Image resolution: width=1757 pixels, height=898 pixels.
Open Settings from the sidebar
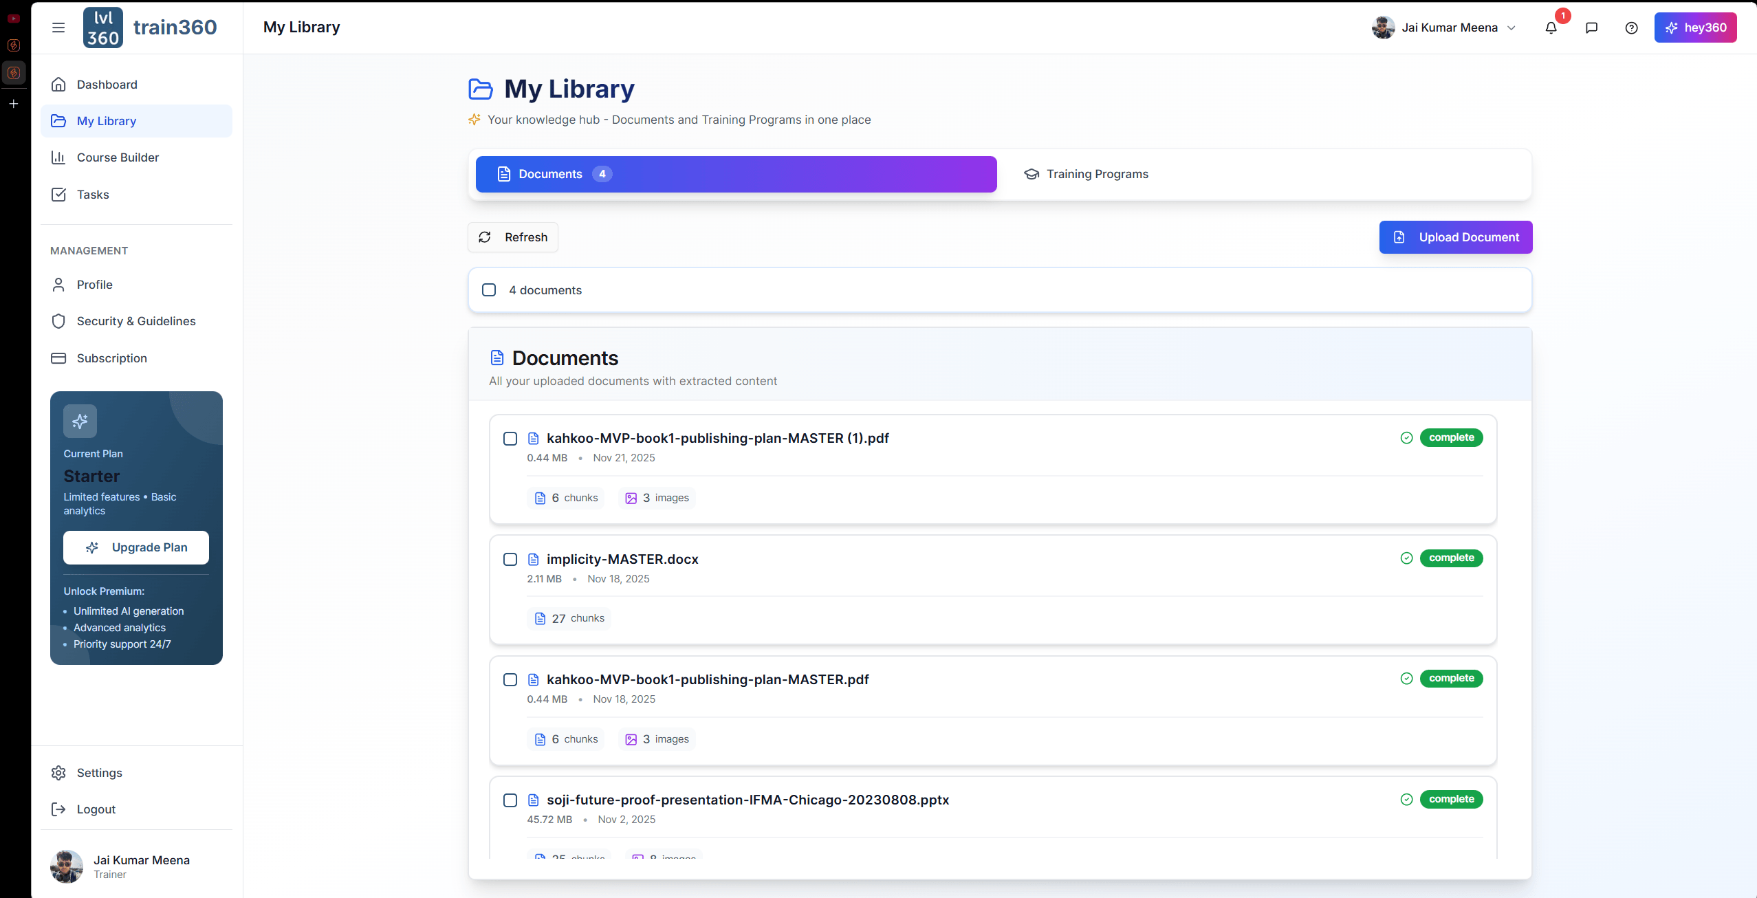pyautogui.click(x=100, y=772)
